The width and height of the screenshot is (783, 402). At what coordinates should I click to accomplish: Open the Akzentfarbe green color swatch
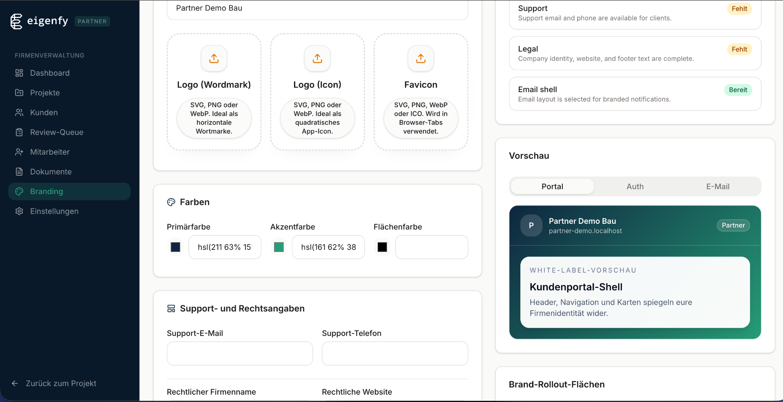(279, 247)
